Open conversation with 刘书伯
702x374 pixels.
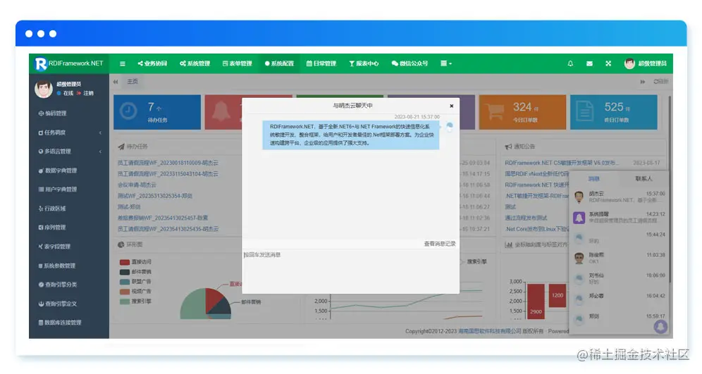pos(619,279)
